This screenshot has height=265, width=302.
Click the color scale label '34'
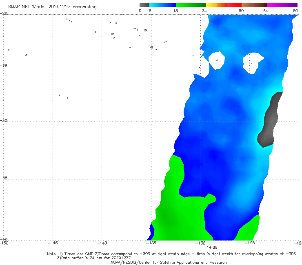click(204, 11)
